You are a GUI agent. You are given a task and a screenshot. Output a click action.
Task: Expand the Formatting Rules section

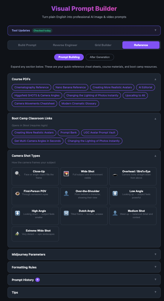[x=84, y=267]
